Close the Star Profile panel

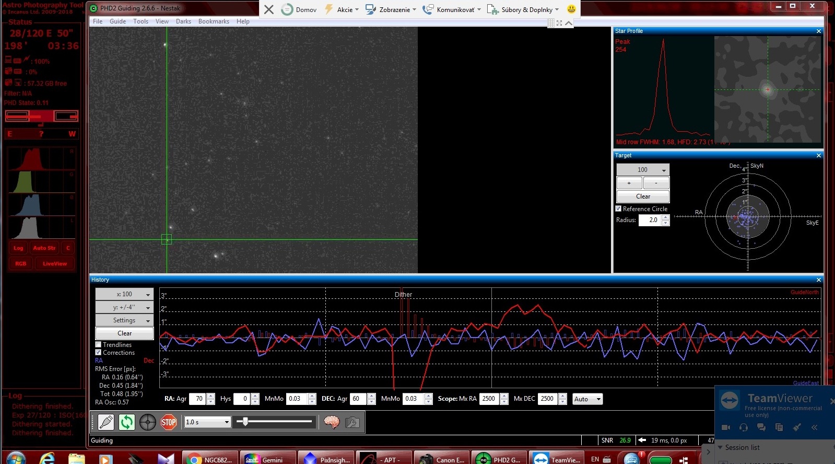click(819, 31)
